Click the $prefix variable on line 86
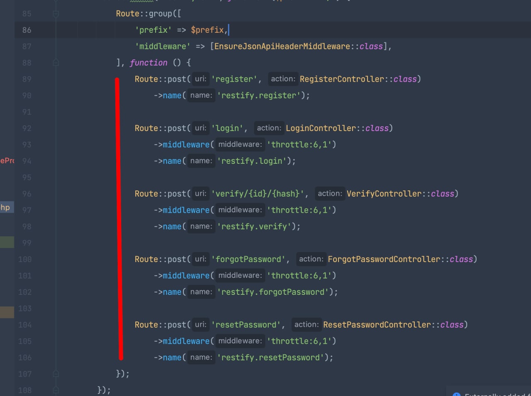The height and width of the screenshot is (396, 531). (207, 30)
